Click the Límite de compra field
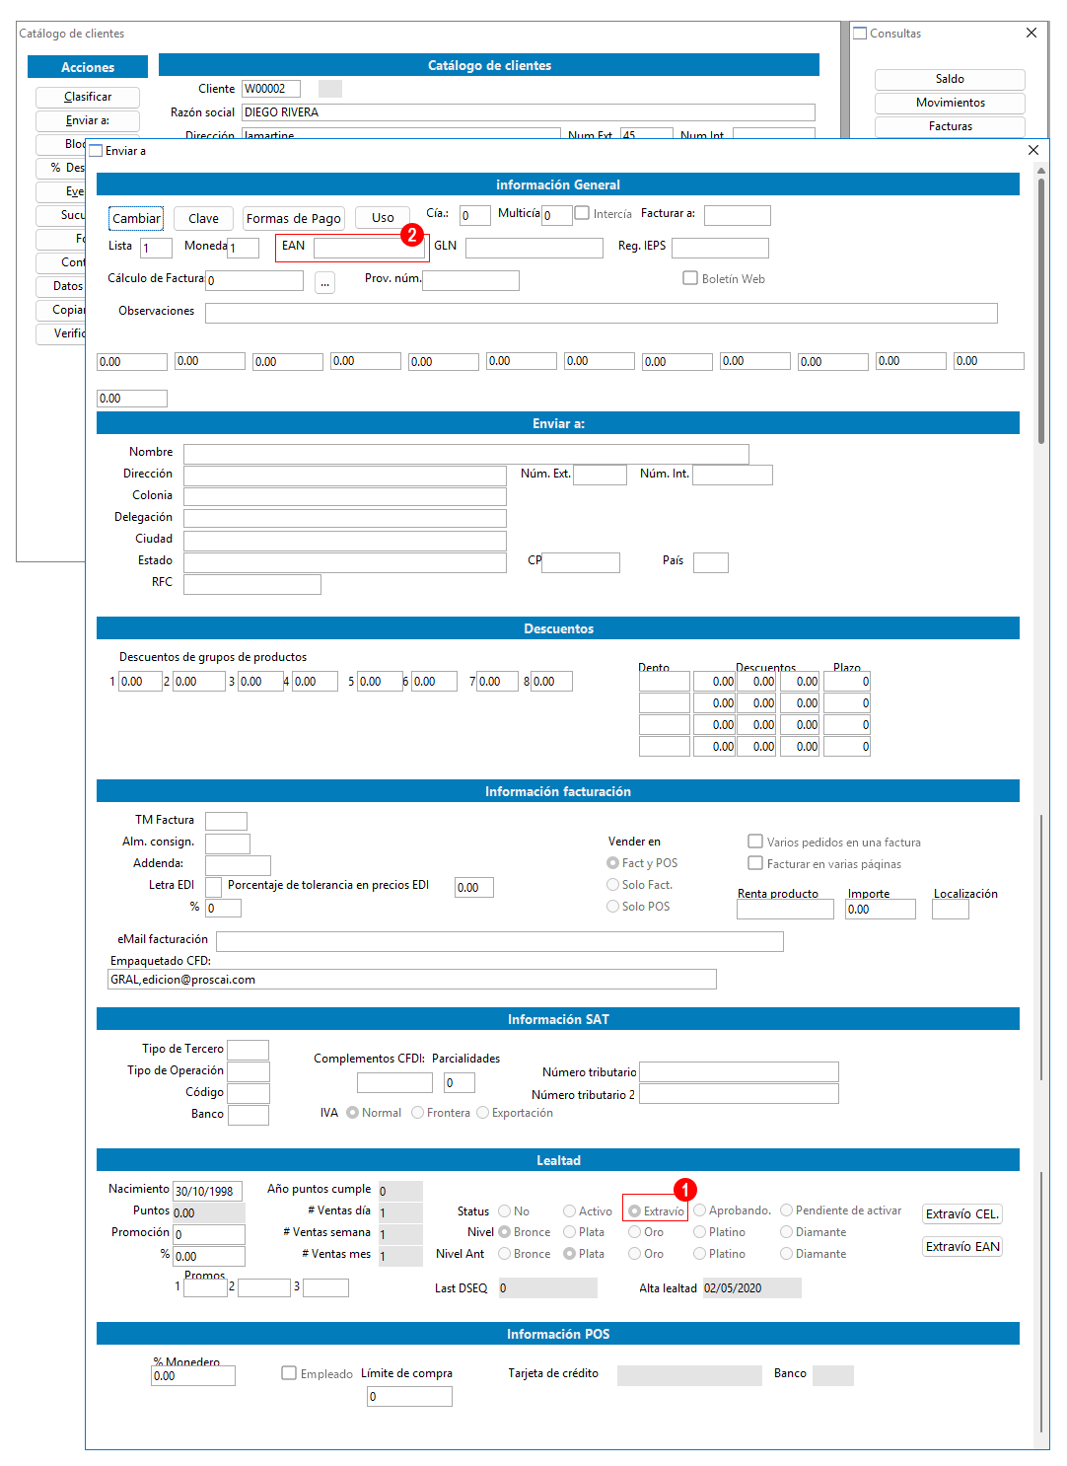This screenshot has height=1466, width=1067. click(409, 1396)
